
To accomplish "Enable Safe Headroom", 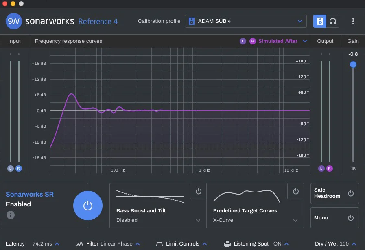I will pyautogui.click(x=351, y=193).
